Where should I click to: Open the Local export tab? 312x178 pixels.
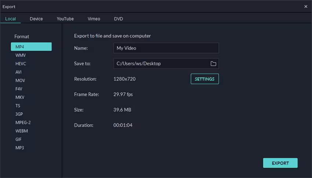click(10, 19)
